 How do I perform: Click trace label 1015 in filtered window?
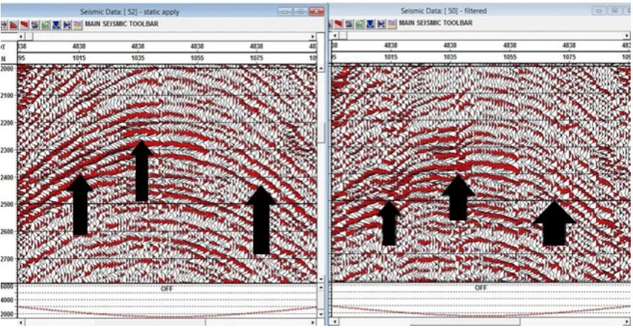point(391,57)
